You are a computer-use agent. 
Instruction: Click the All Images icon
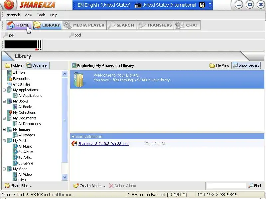tap(15, 135)
